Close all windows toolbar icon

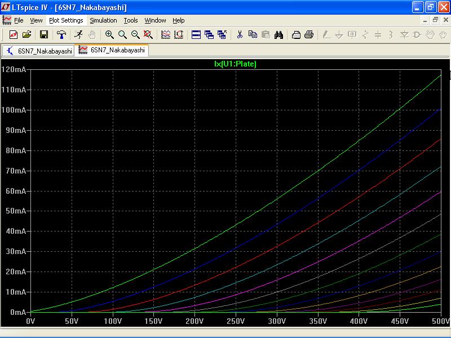click(x=222, y=35)
